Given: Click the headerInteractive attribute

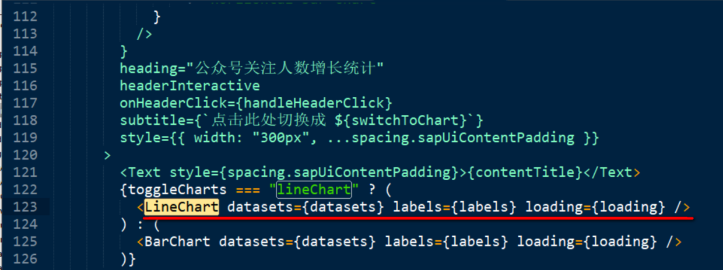Looking at the screenshot, I should (190, 86).
